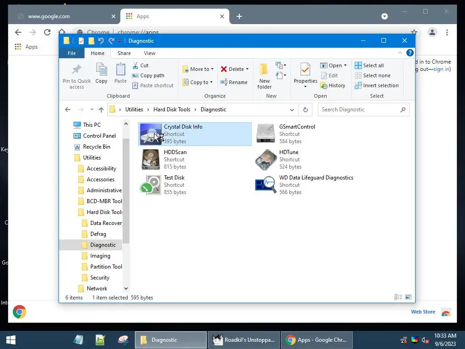Open the Delete dropdown arrow
The image size is (465, 349).
(x=247, y=69)
